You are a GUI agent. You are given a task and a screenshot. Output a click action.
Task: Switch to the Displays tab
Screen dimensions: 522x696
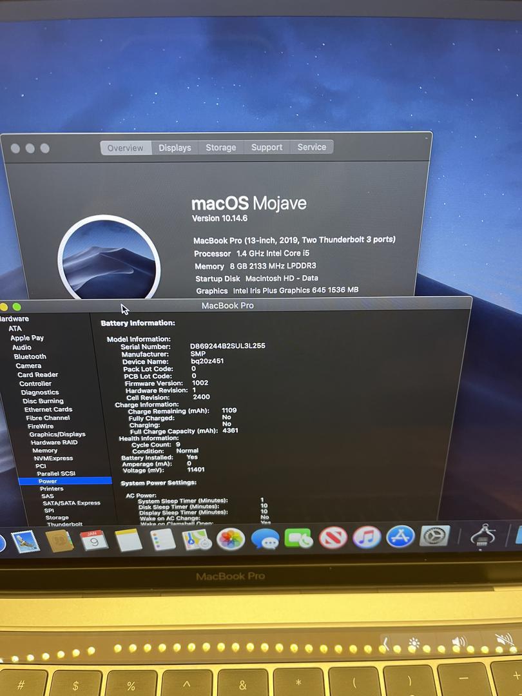point(175,148)
